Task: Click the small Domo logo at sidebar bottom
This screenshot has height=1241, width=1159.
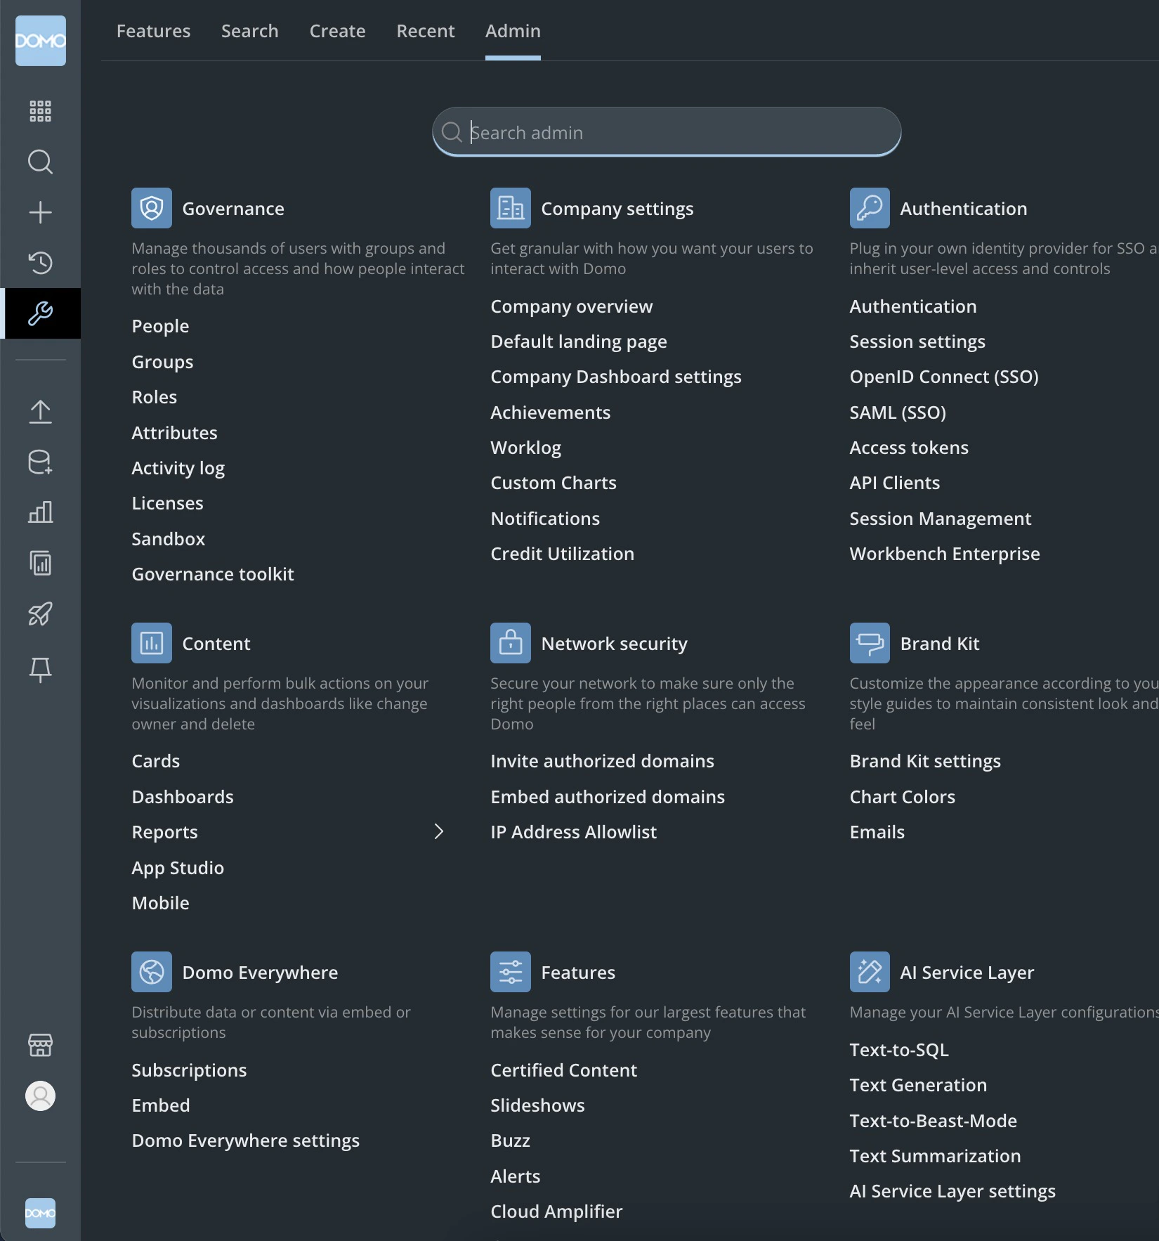Action: [41, 1213]
